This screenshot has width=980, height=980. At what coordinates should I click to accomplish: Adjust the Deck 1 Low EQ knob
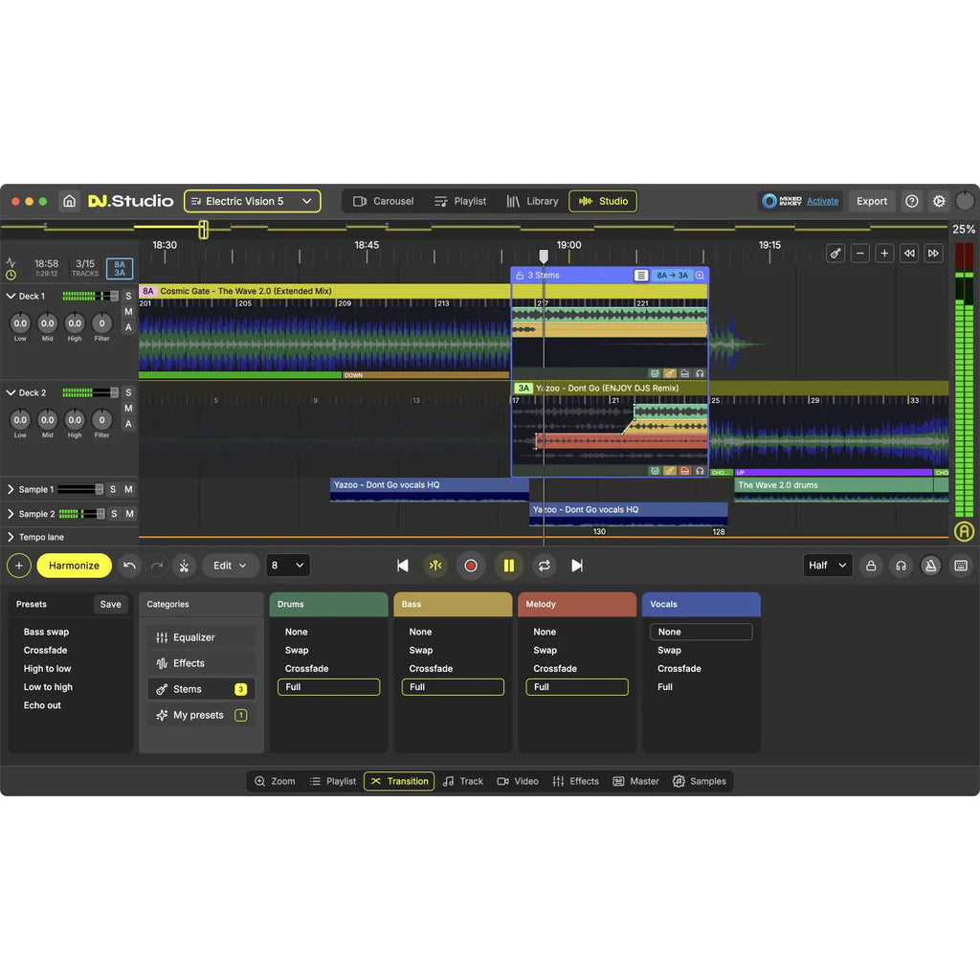(20, 323)
